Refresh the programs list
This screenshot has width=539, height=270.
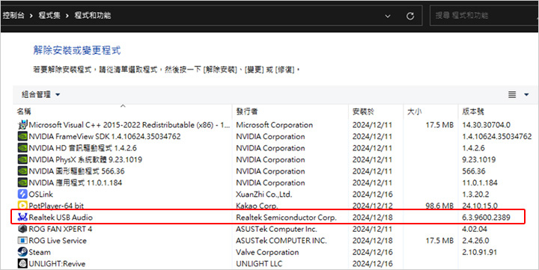pos(410,16)
